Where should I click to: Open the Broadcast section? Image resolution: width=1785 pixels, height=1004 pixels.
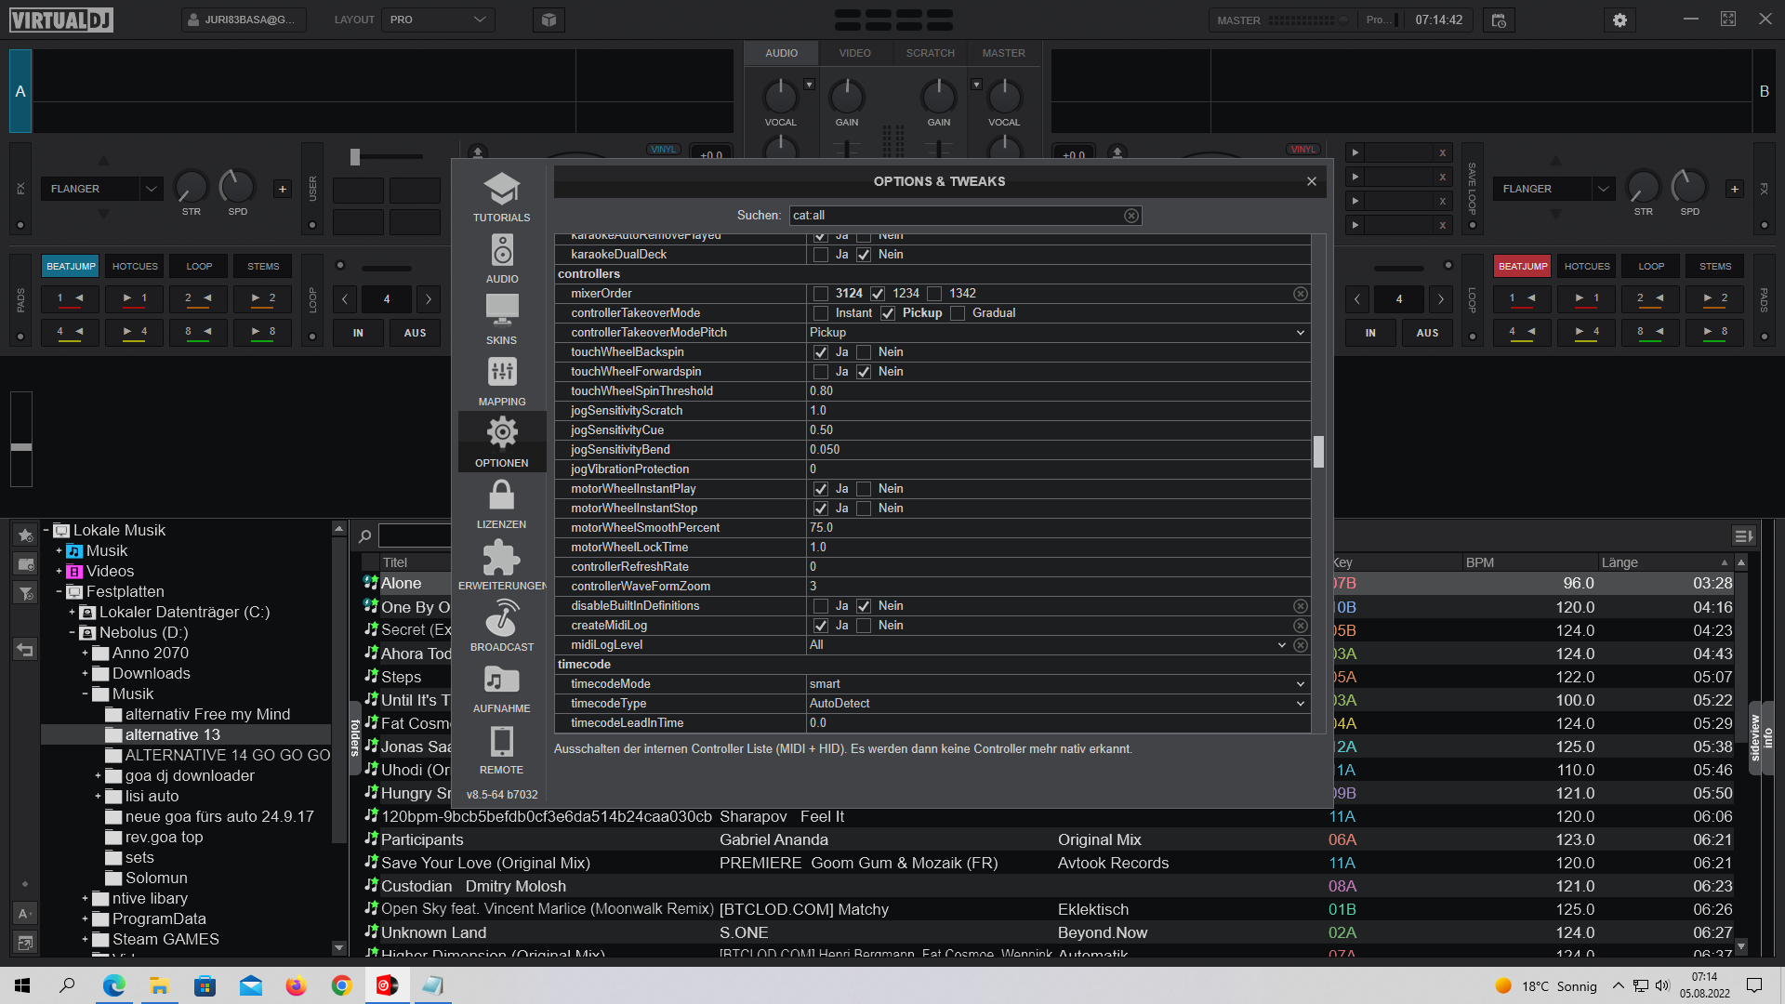501,627
